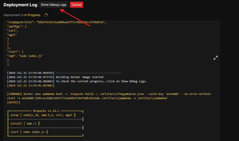Expand the log to fullscreen
239x141 pixels.
point(216,58)
